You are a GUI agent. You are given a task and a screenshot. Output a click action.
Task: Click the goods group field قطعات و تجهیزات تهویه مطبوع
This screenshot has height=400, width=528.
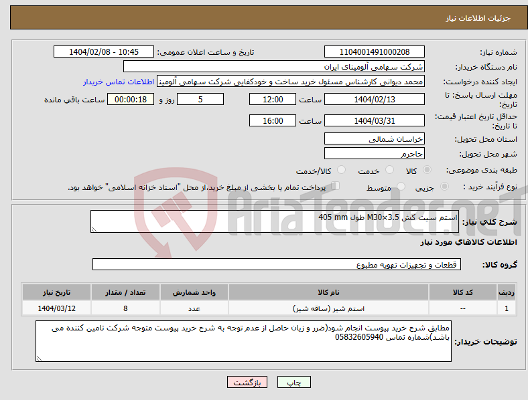(277, 264)
